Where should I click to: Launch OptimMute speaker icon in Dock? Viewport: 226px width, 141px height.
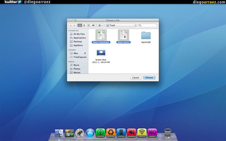click(132, 133)
